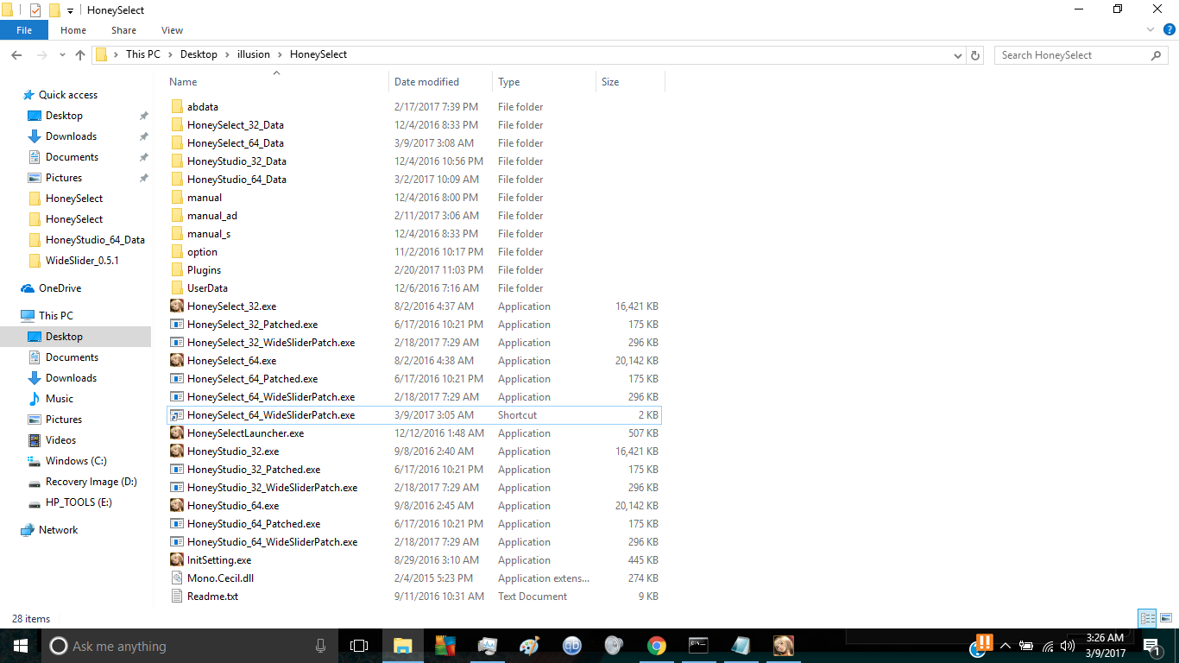Open the Customize Quick Access Toolbar dropdown

click(70, 10)
